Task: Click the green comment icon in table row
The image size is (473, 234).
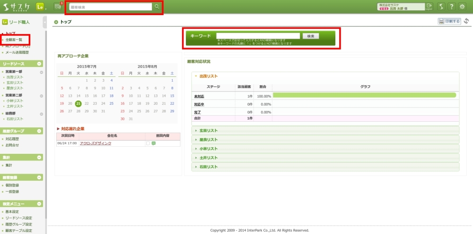Action: [x=154, y=143]
